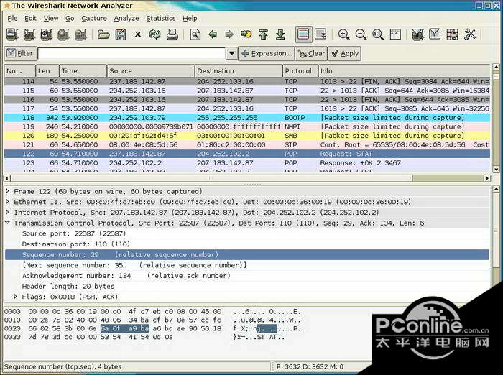Jump to the last packet
Image resolution: width=503 pixels, height=375 pixels.
tap(280, 34)
